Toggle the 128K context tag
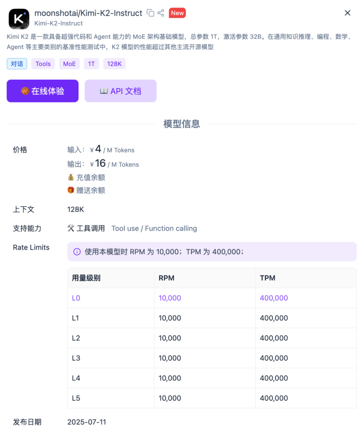Viewport: 364px width, 433px height. pyautogui.click(x=114, y=63)
